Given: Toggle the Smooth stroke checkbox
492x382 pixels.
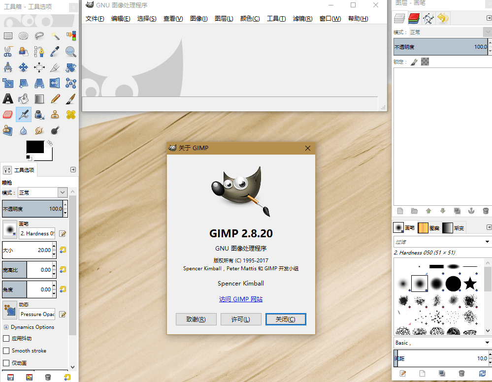Looking at the screenshot, I should pyautogui.click(x=6, y=350).
